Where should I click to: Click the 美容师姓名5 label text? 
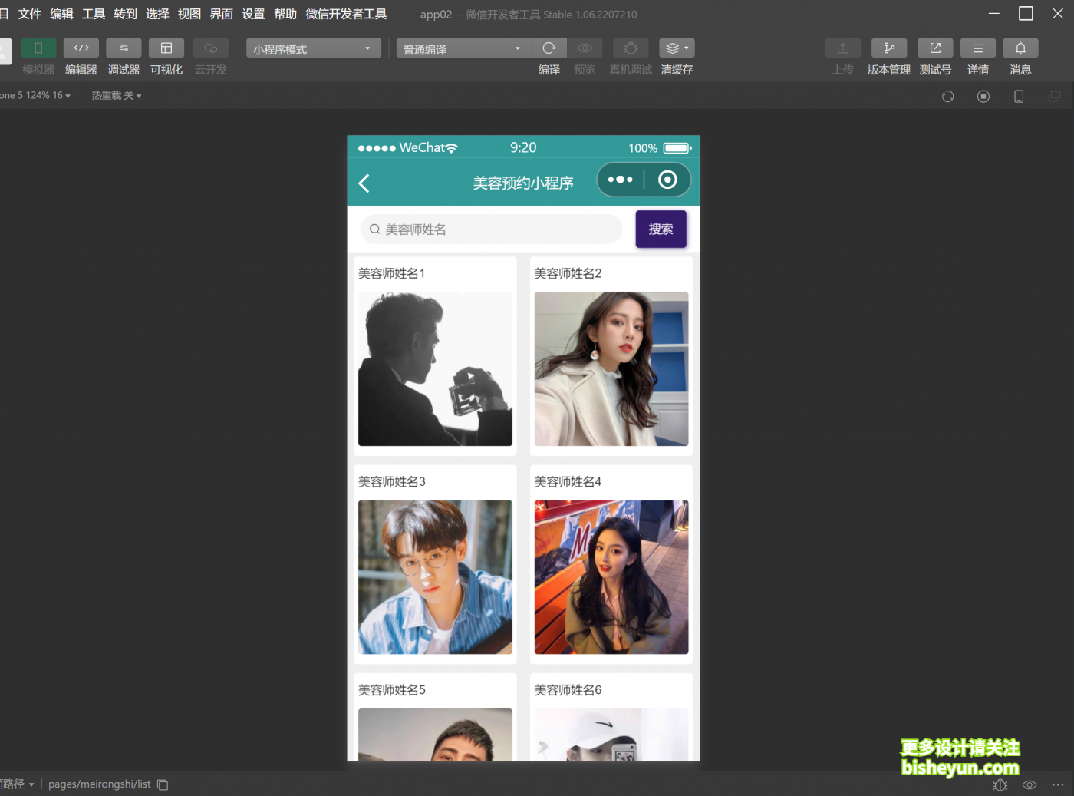pyautogui.click(x=392, y=690)
